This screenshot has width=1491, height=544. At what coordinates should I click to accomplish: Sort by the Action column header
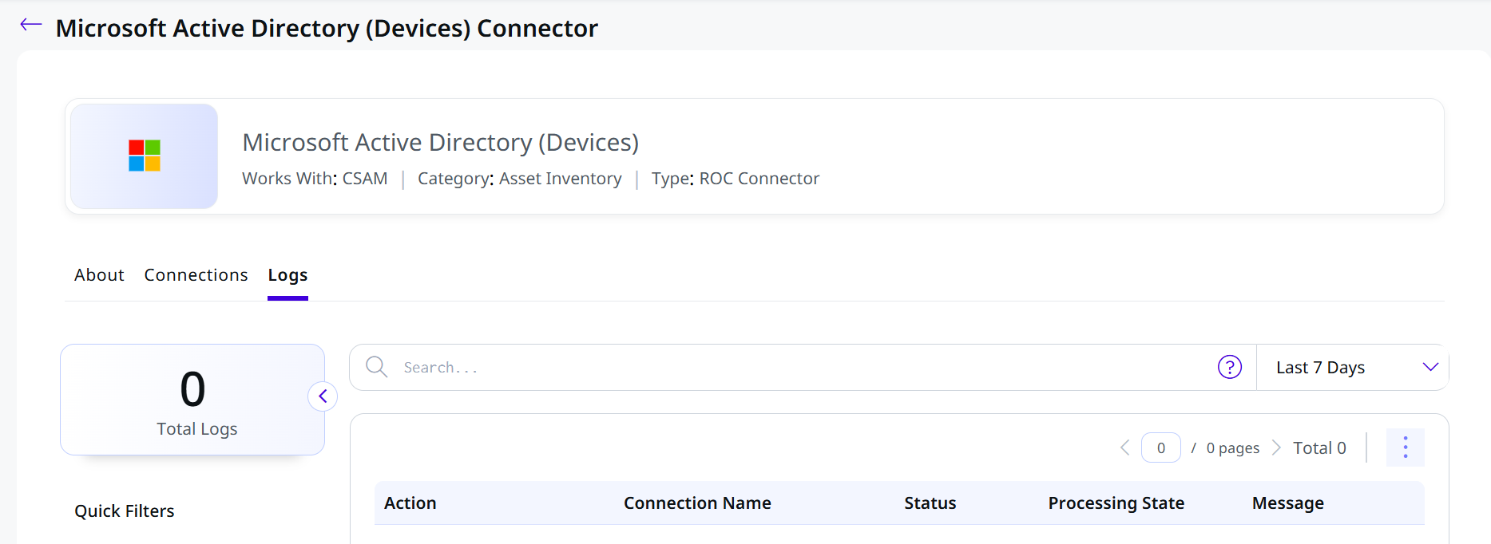coord(410,503)
